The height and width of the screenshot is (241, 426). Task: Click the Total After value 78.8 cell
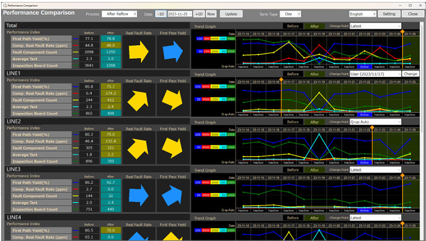(110, 39)
